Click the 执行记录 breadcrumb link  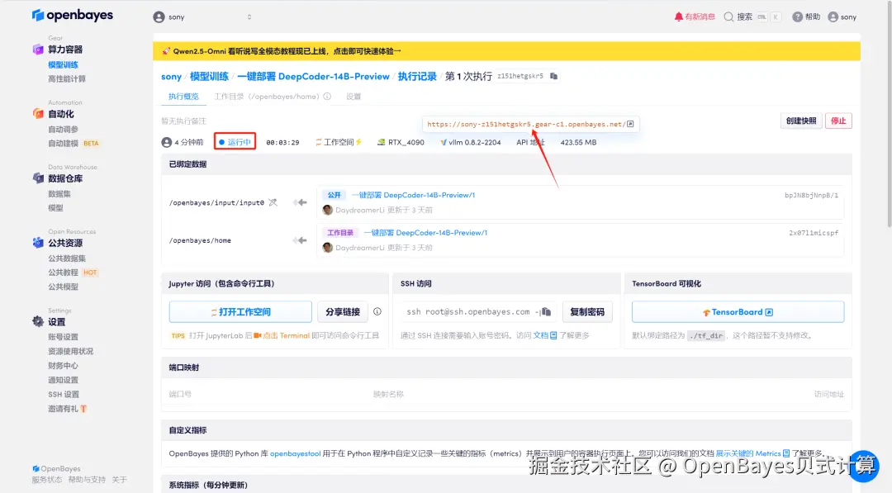(417, 76)
